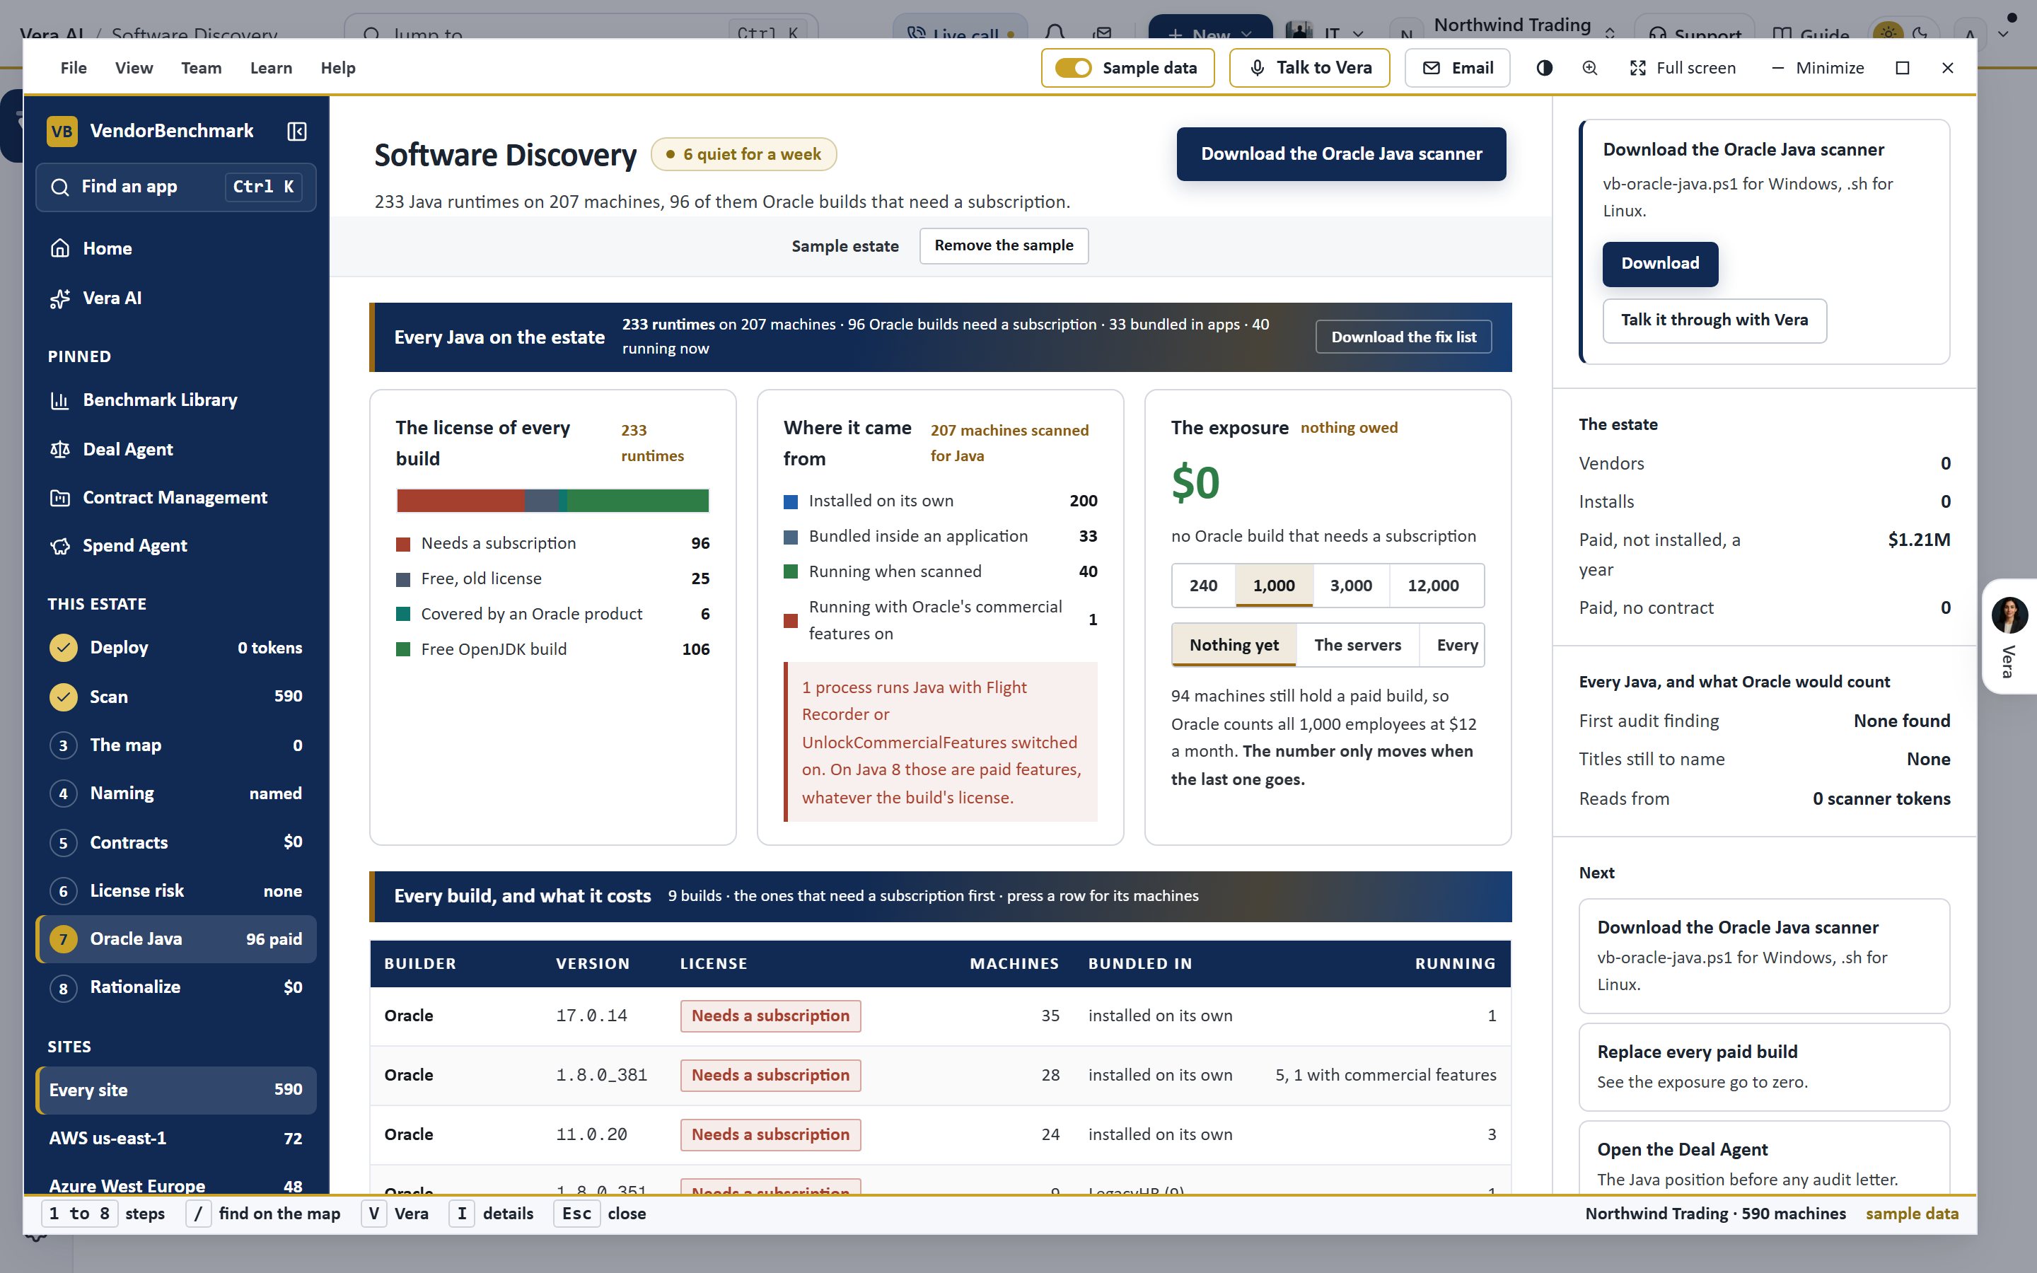This screenshot has width=2037, height=1273.
Task: Open the Learn menu
Action: [x=271, y=68]
